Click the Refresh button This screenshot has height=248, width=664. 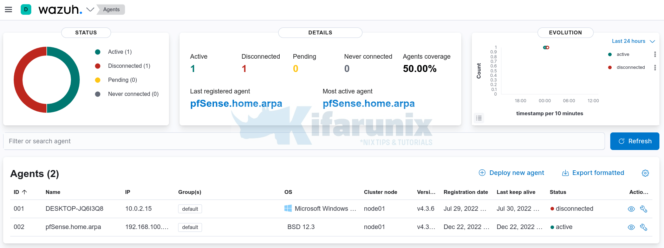click(634, 141)
